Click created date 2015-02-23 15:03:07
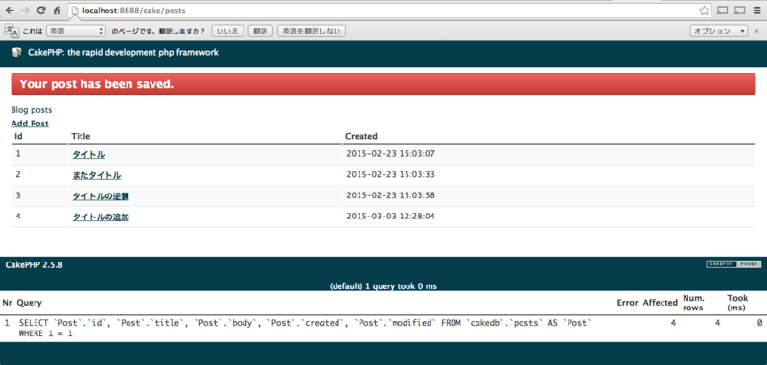 pos(390,154)
